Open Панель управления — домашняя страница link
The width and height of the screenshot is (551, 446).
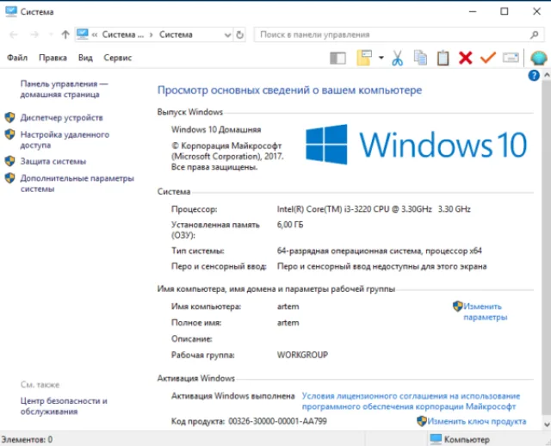click(x=64, y=90)
